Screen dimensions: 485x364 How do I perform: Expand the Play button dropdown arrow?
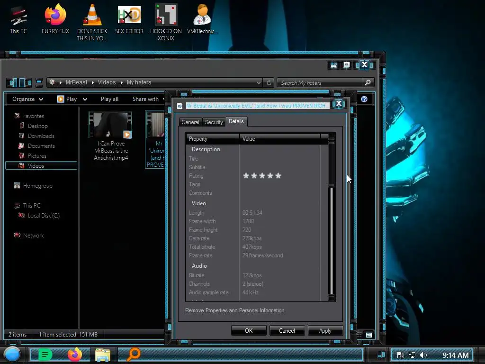pyautogui.click(x=85, y=99)
